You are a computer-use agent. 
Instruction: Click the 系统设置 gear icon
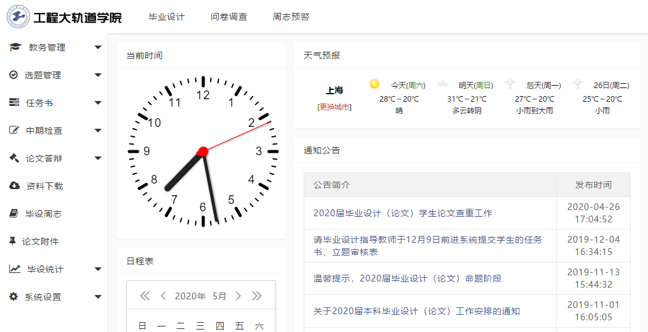click(x=14, y=296)
